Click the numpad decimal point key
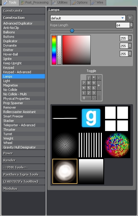Viewport: 138px width, 216px height. (94, 98)
